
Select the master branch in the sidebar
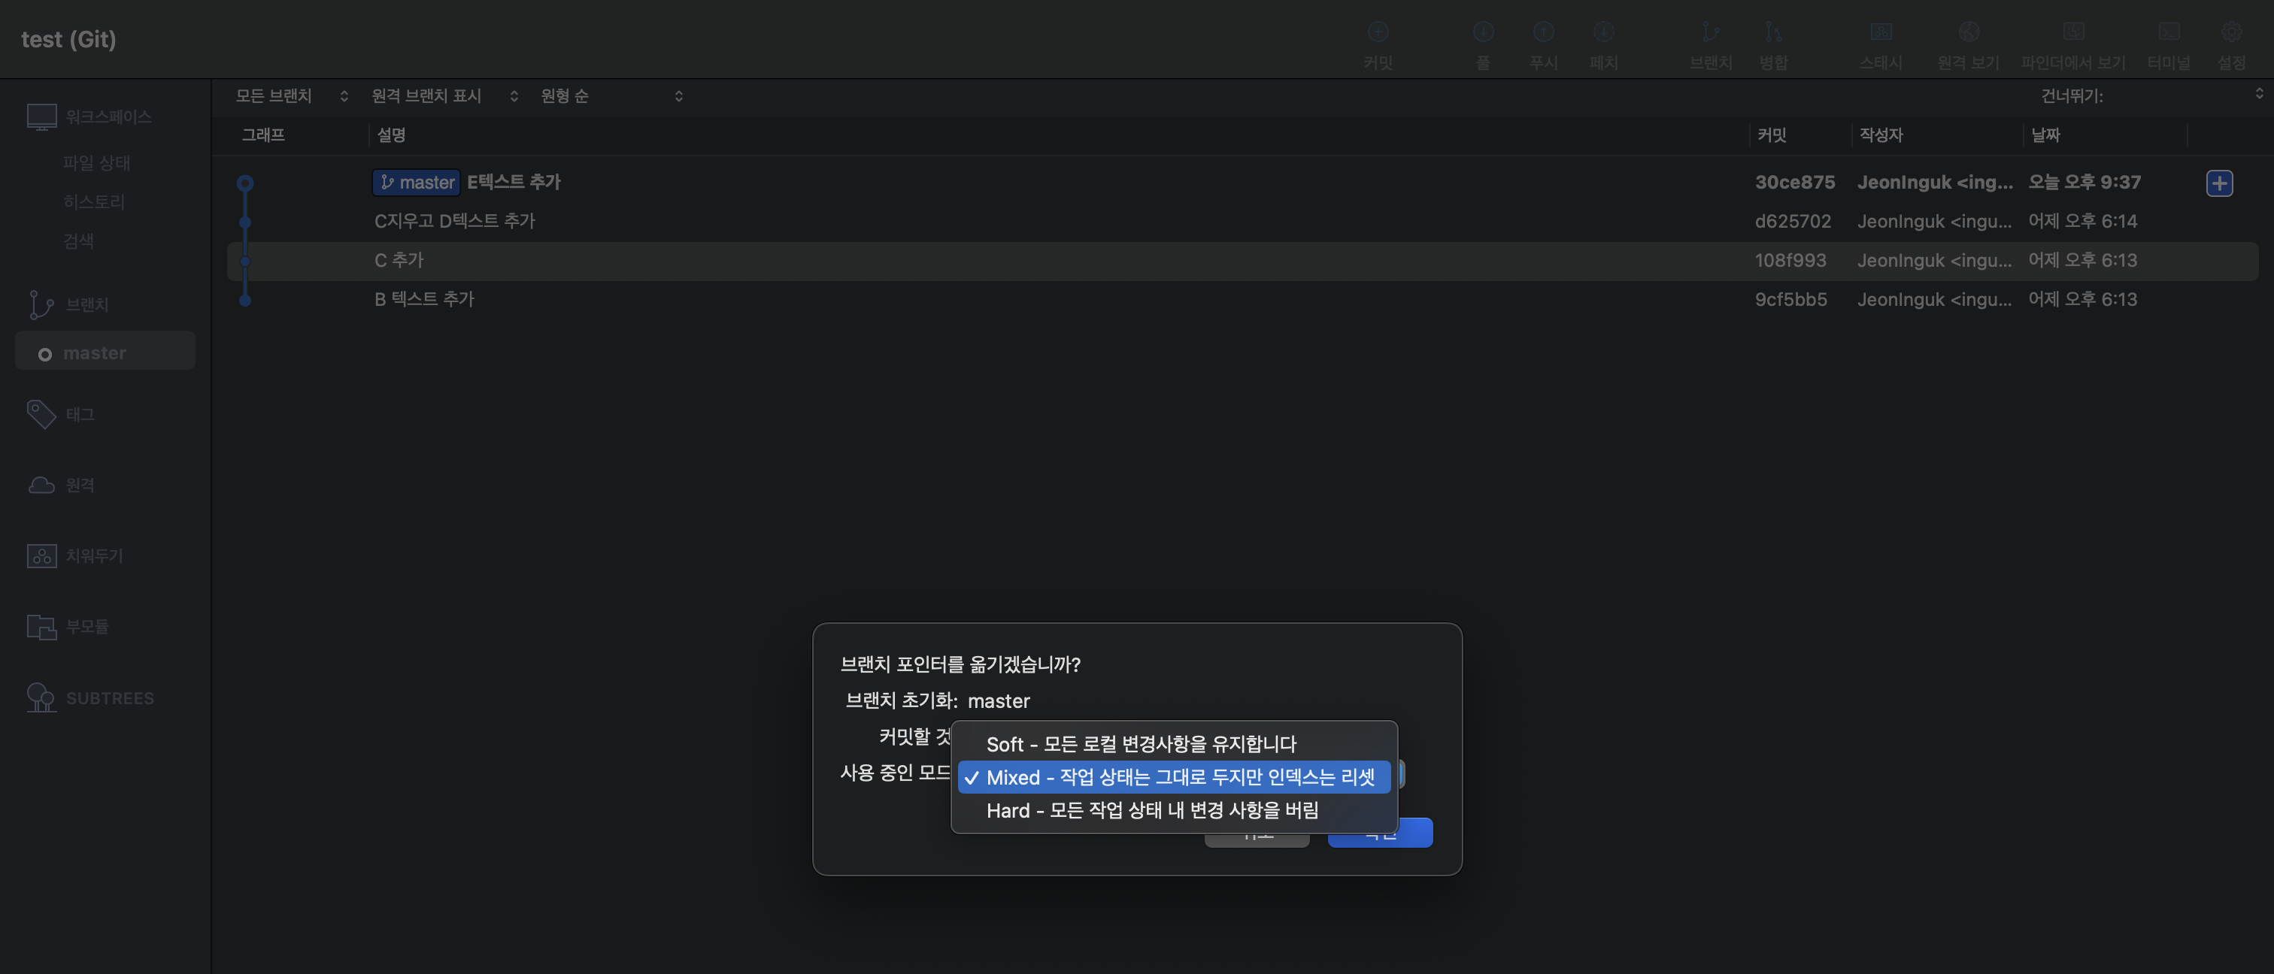point(95,353)
